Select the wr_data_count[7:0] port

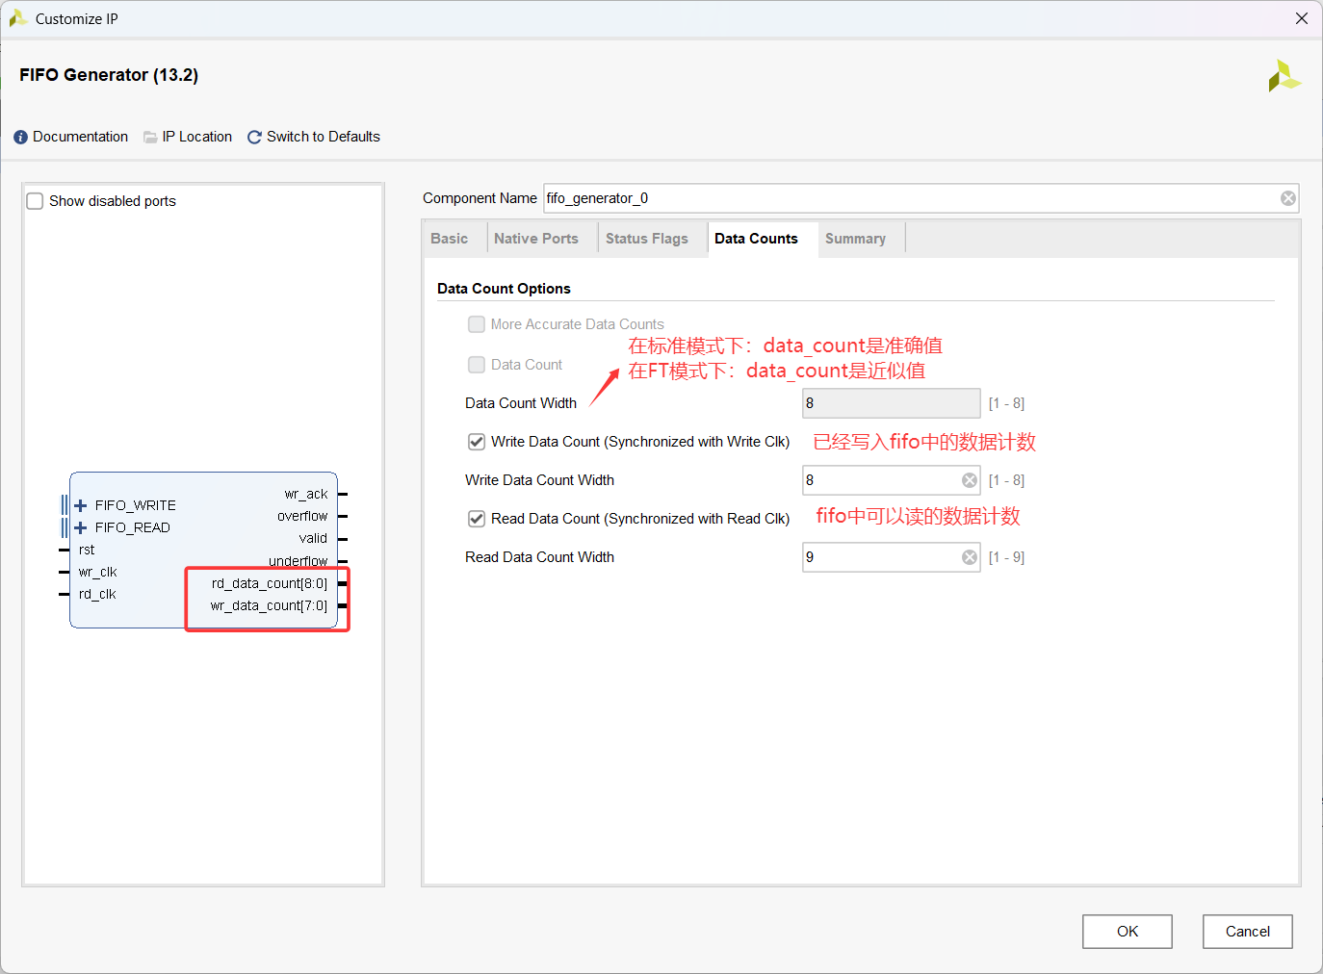coord(270,605)
